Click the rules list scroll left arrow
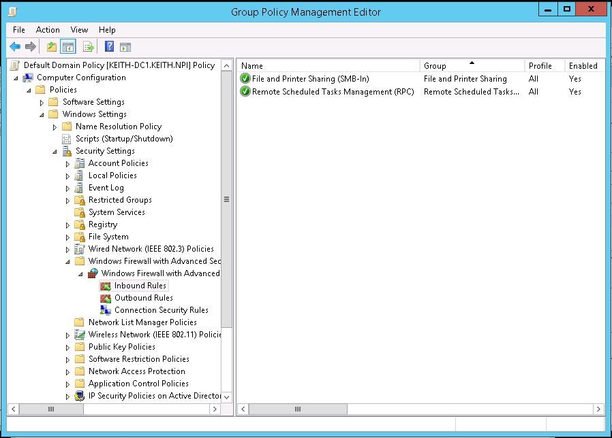The width and height of the screenshot is (612, 438). [x=243, y=409]
